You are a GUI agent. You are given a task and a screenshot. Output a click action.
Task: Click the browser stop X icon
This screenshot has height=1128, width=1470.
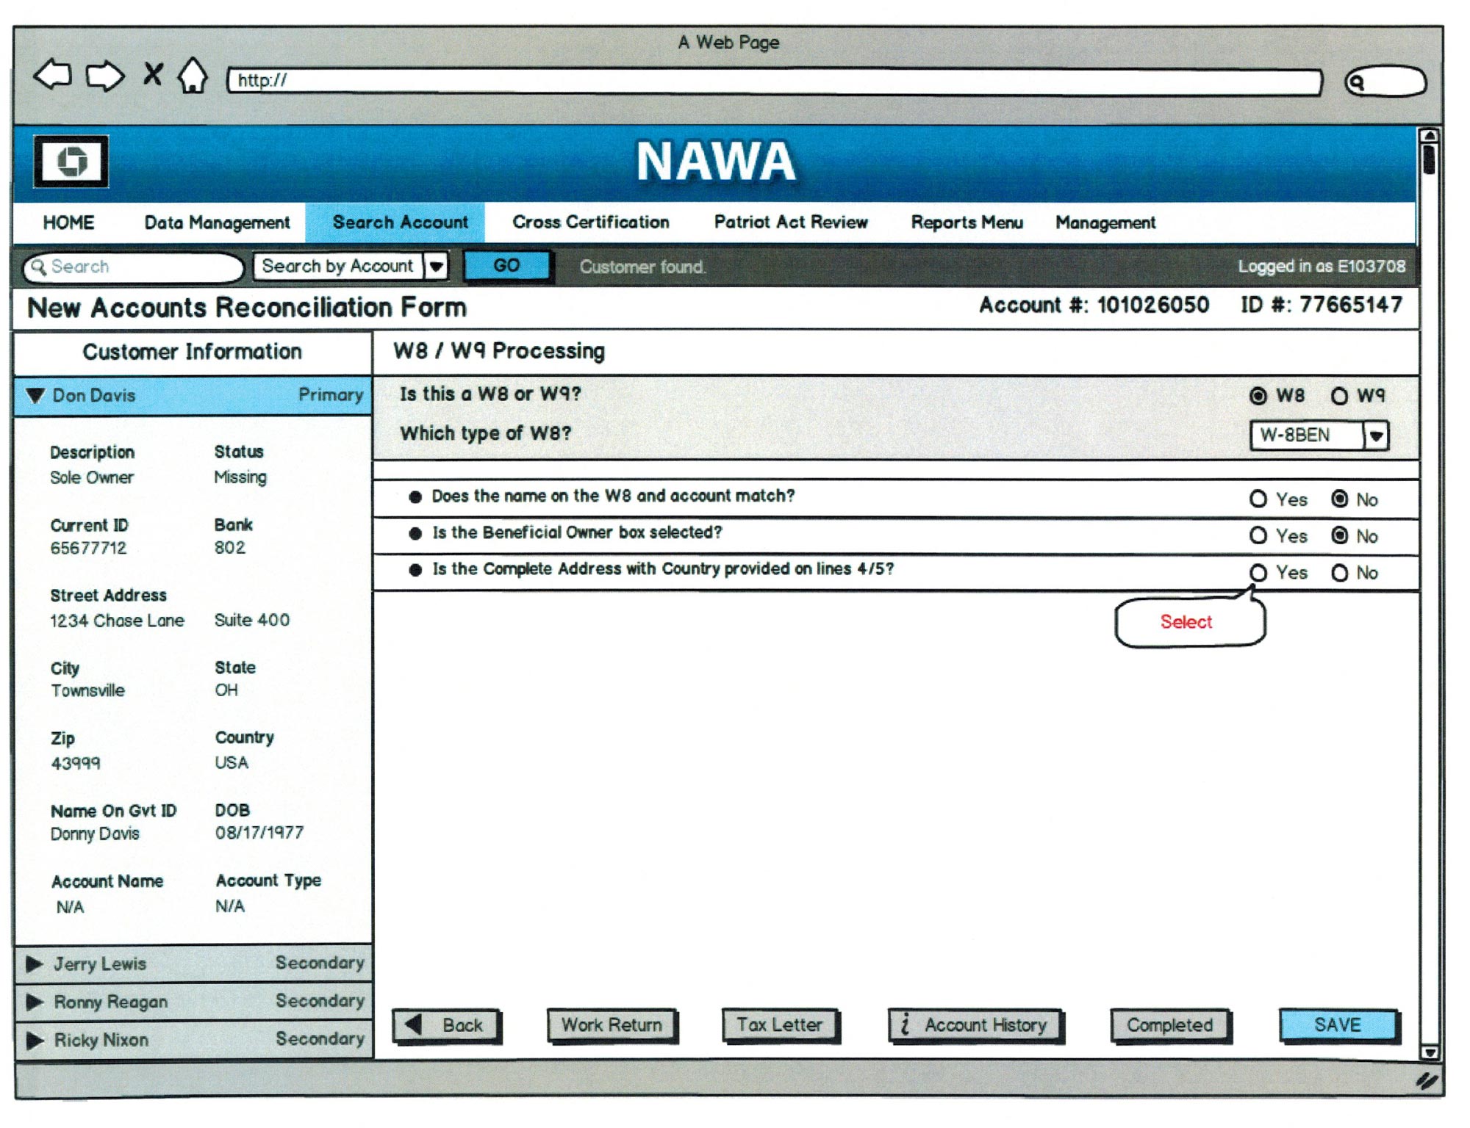tap(153, 73)
